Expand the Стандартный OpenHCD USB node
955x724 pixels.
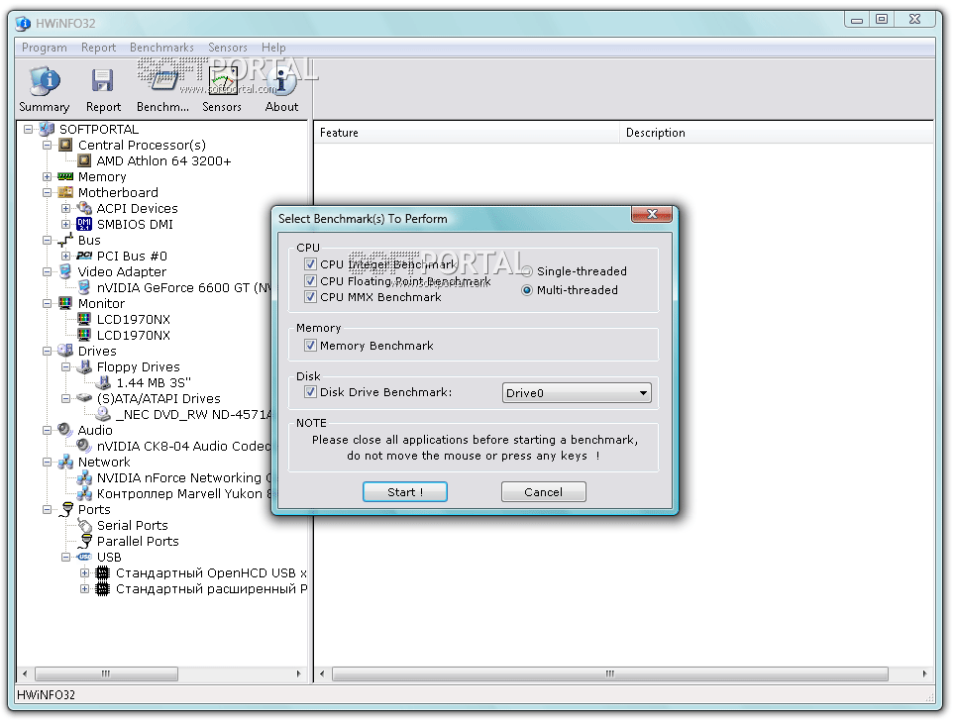coord(84,573)
